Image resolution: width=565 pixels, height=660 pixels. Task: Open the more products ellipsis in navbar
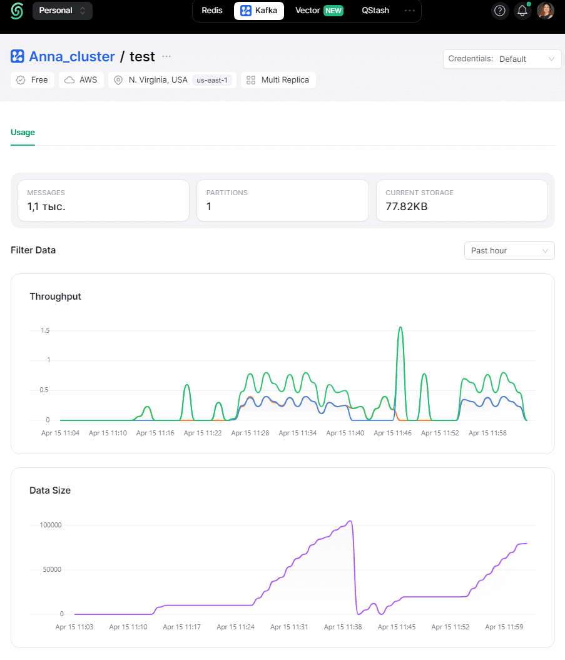point(409,11)
